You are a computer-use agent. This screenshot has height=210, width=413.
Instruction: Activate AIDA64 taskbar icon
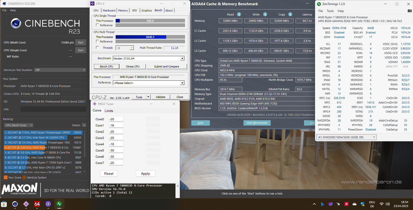click(37, 204)
